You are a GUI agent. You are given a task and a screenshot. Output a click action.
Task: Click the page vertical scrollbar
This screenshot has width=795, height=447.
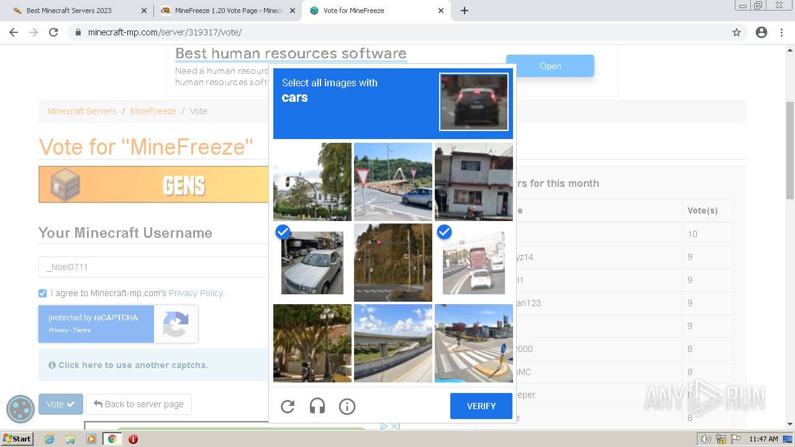point(790,149)
